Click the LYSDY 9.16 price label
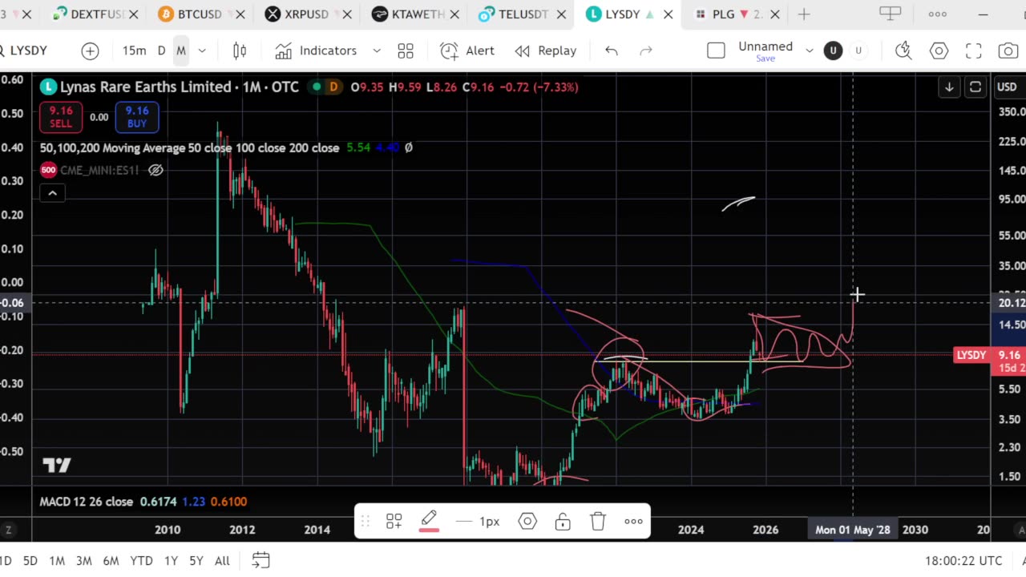 pyautogui.click(x=989, y=355)
